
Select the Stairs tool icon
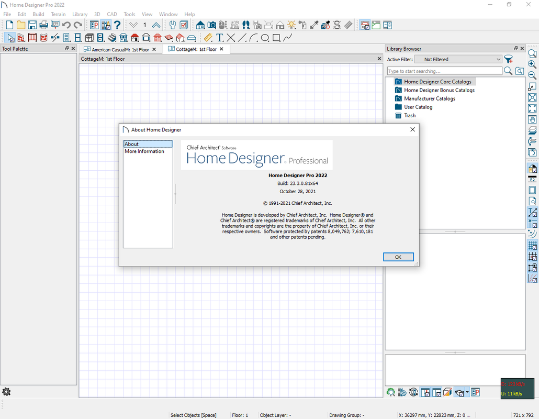[x=112, y=38]
